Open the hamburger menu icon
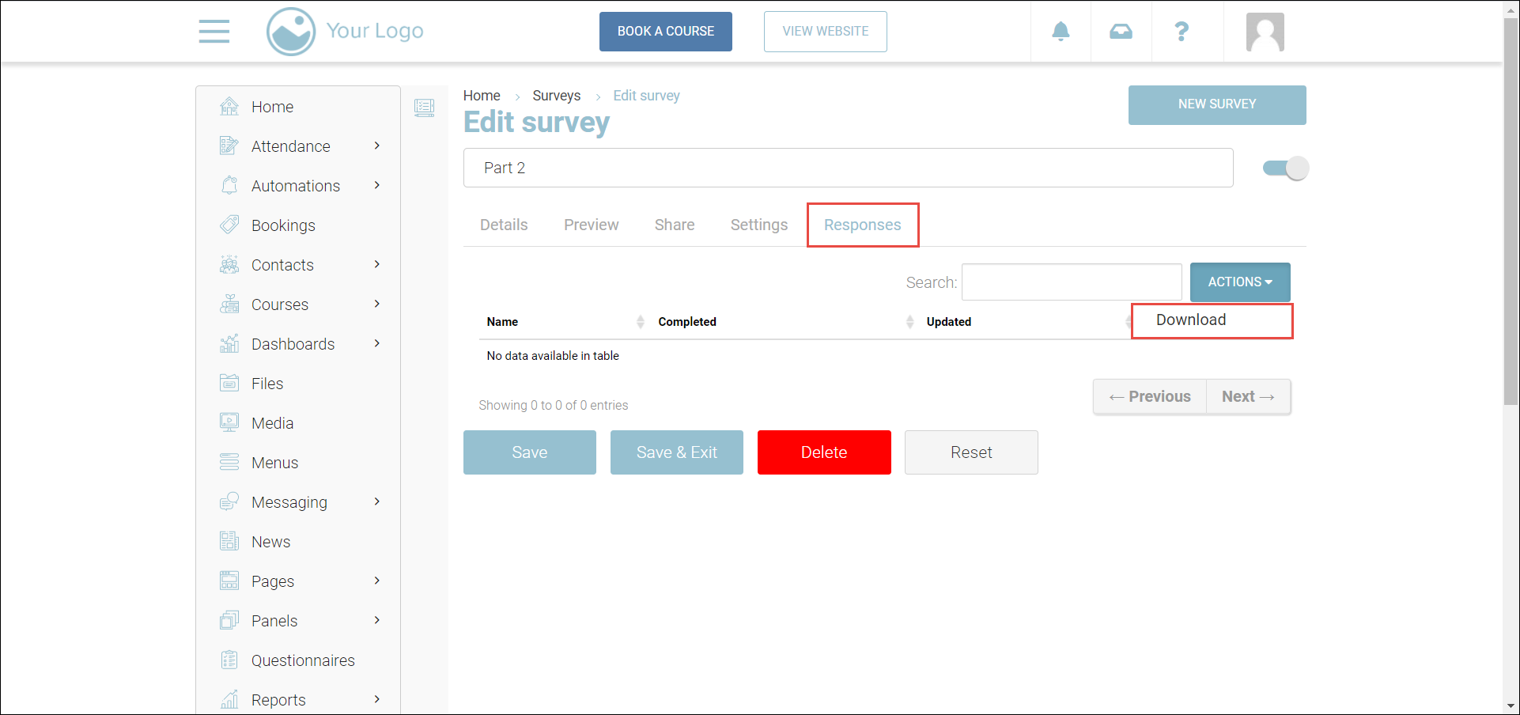Image resolution: width=1520 pixels, height=715 pixels. click(214, 32)
